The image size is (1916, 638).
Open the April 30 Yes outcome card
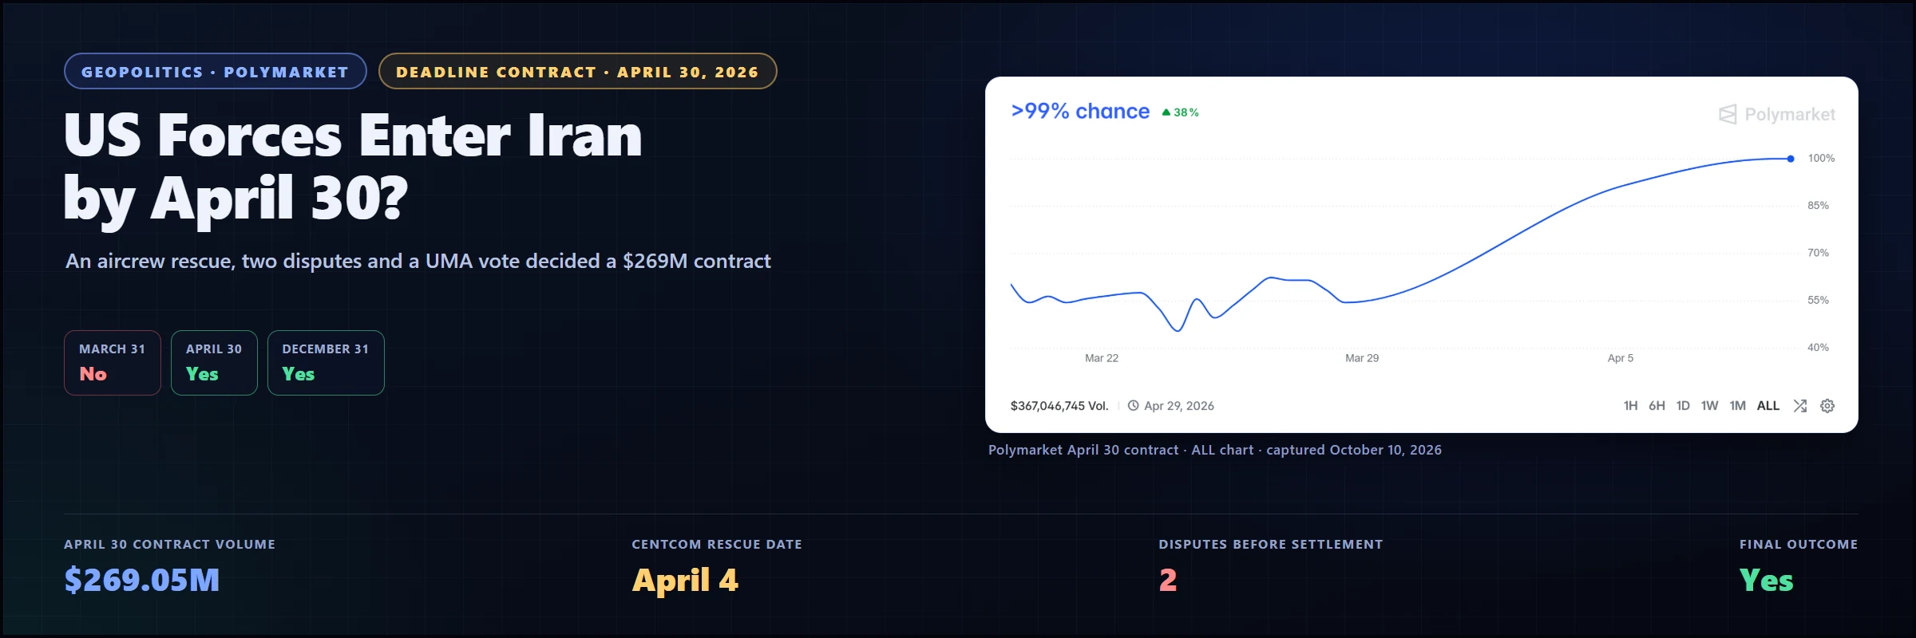pos(214,363)
